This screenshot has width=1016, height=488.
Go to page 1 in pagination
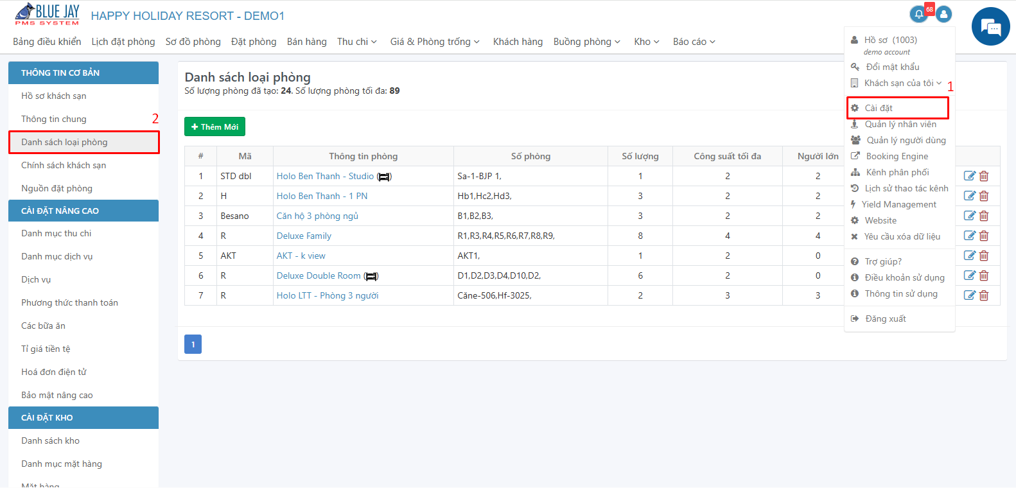click(x=193, y=344)
